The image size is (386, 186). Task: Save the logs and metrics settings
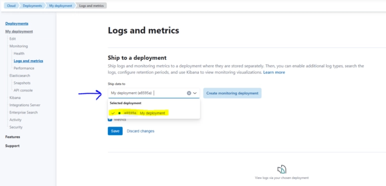coord(115,131)
